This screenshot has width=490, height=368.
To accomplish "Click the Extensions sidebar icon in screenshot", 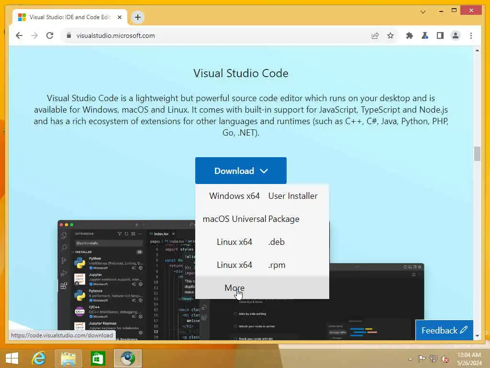I will (x=64, y=286).
